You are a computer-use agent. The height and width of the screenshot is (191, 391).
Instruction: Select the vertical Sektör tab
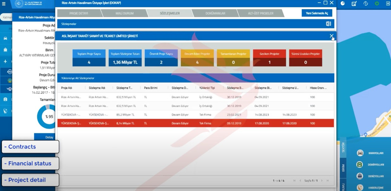point(343,147)
